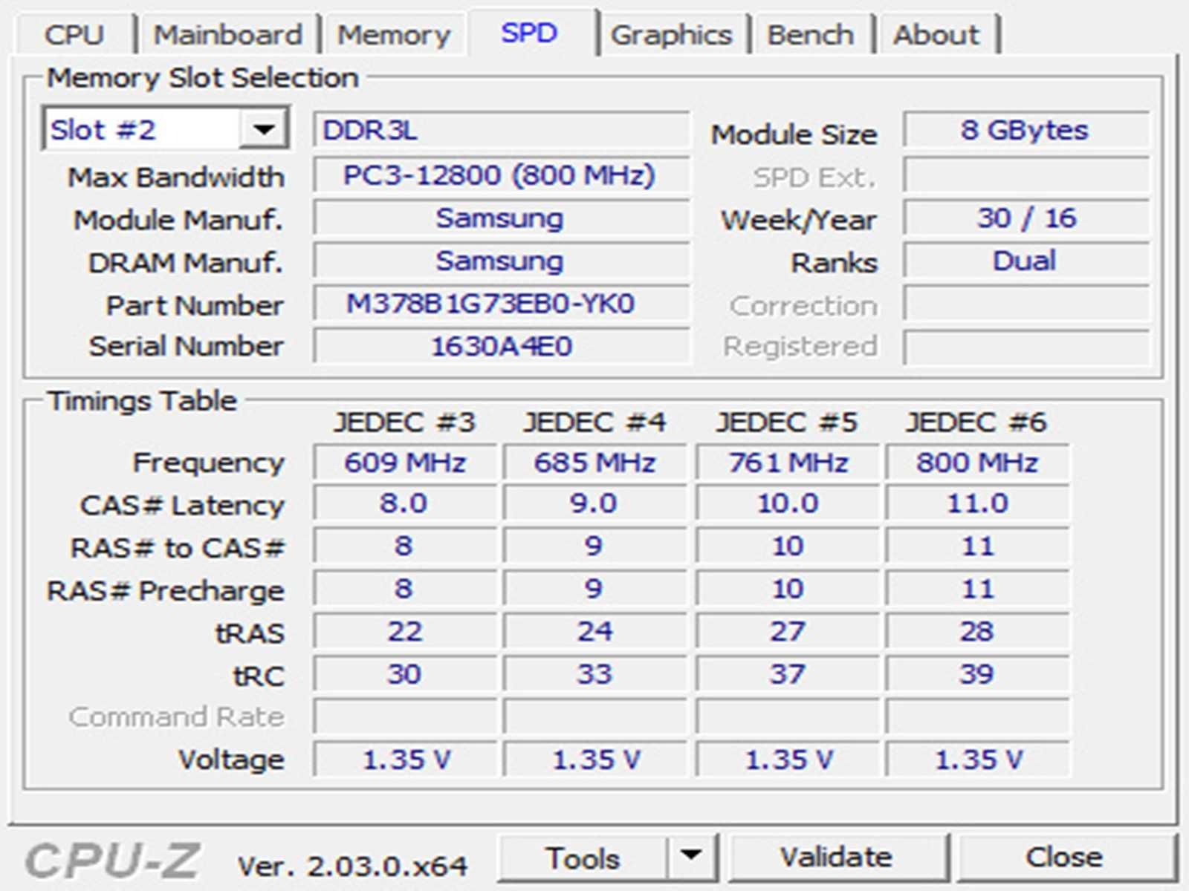Click the Serial Number label
Viewport: 1189px width, 891px height.
click(x=187, y=347)
